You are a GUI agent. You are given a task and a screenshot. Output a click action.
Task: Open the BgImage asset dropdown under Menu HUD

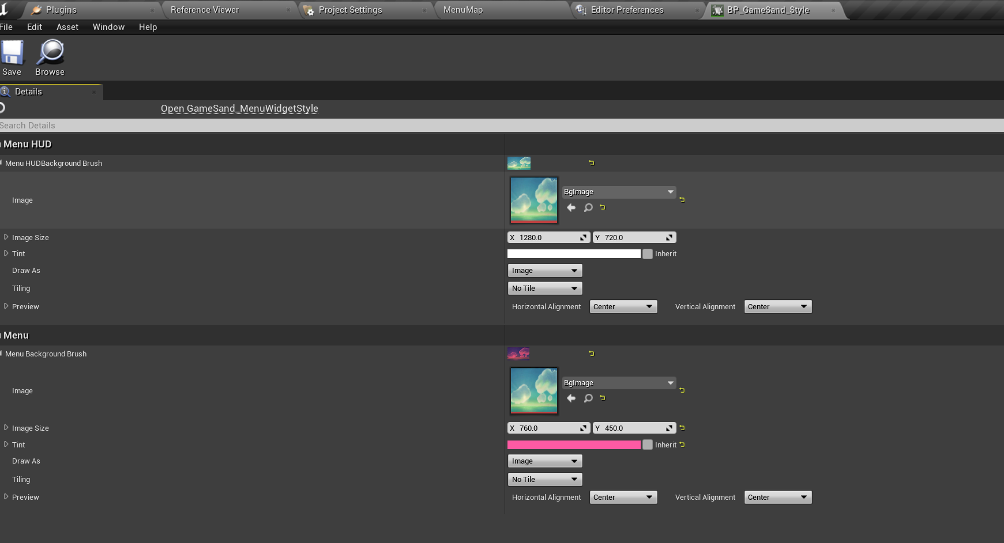pyautogui.click(x=618, y=192)
